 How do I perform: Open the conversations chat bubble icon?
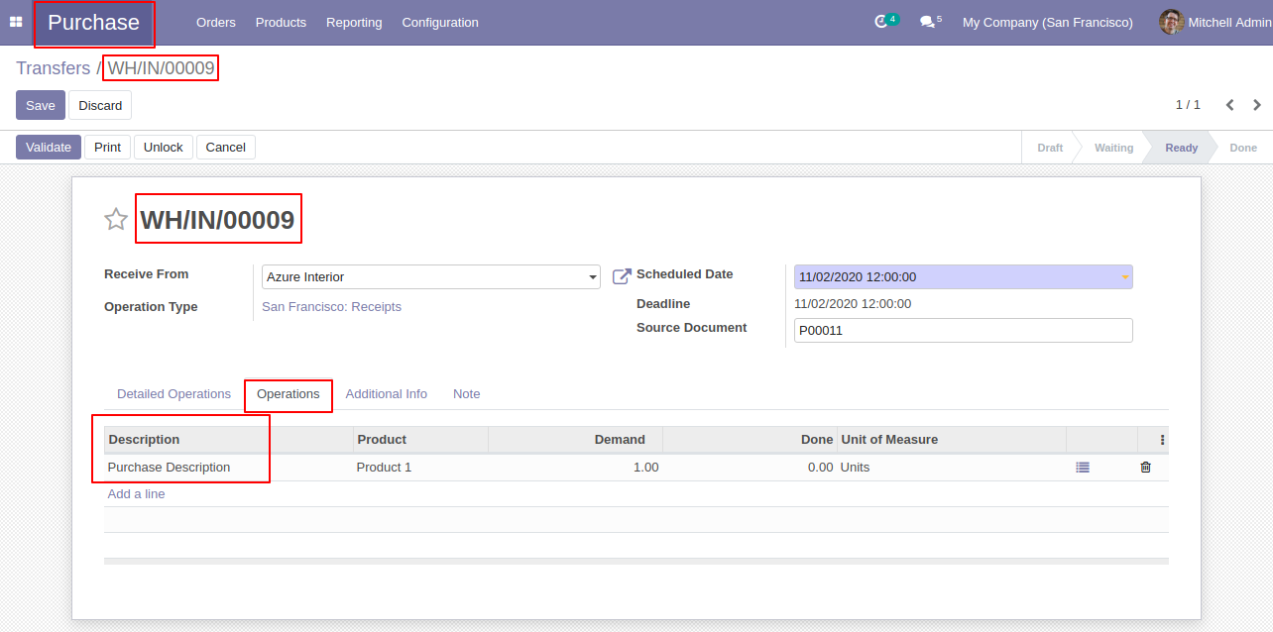tap(928, 22)
